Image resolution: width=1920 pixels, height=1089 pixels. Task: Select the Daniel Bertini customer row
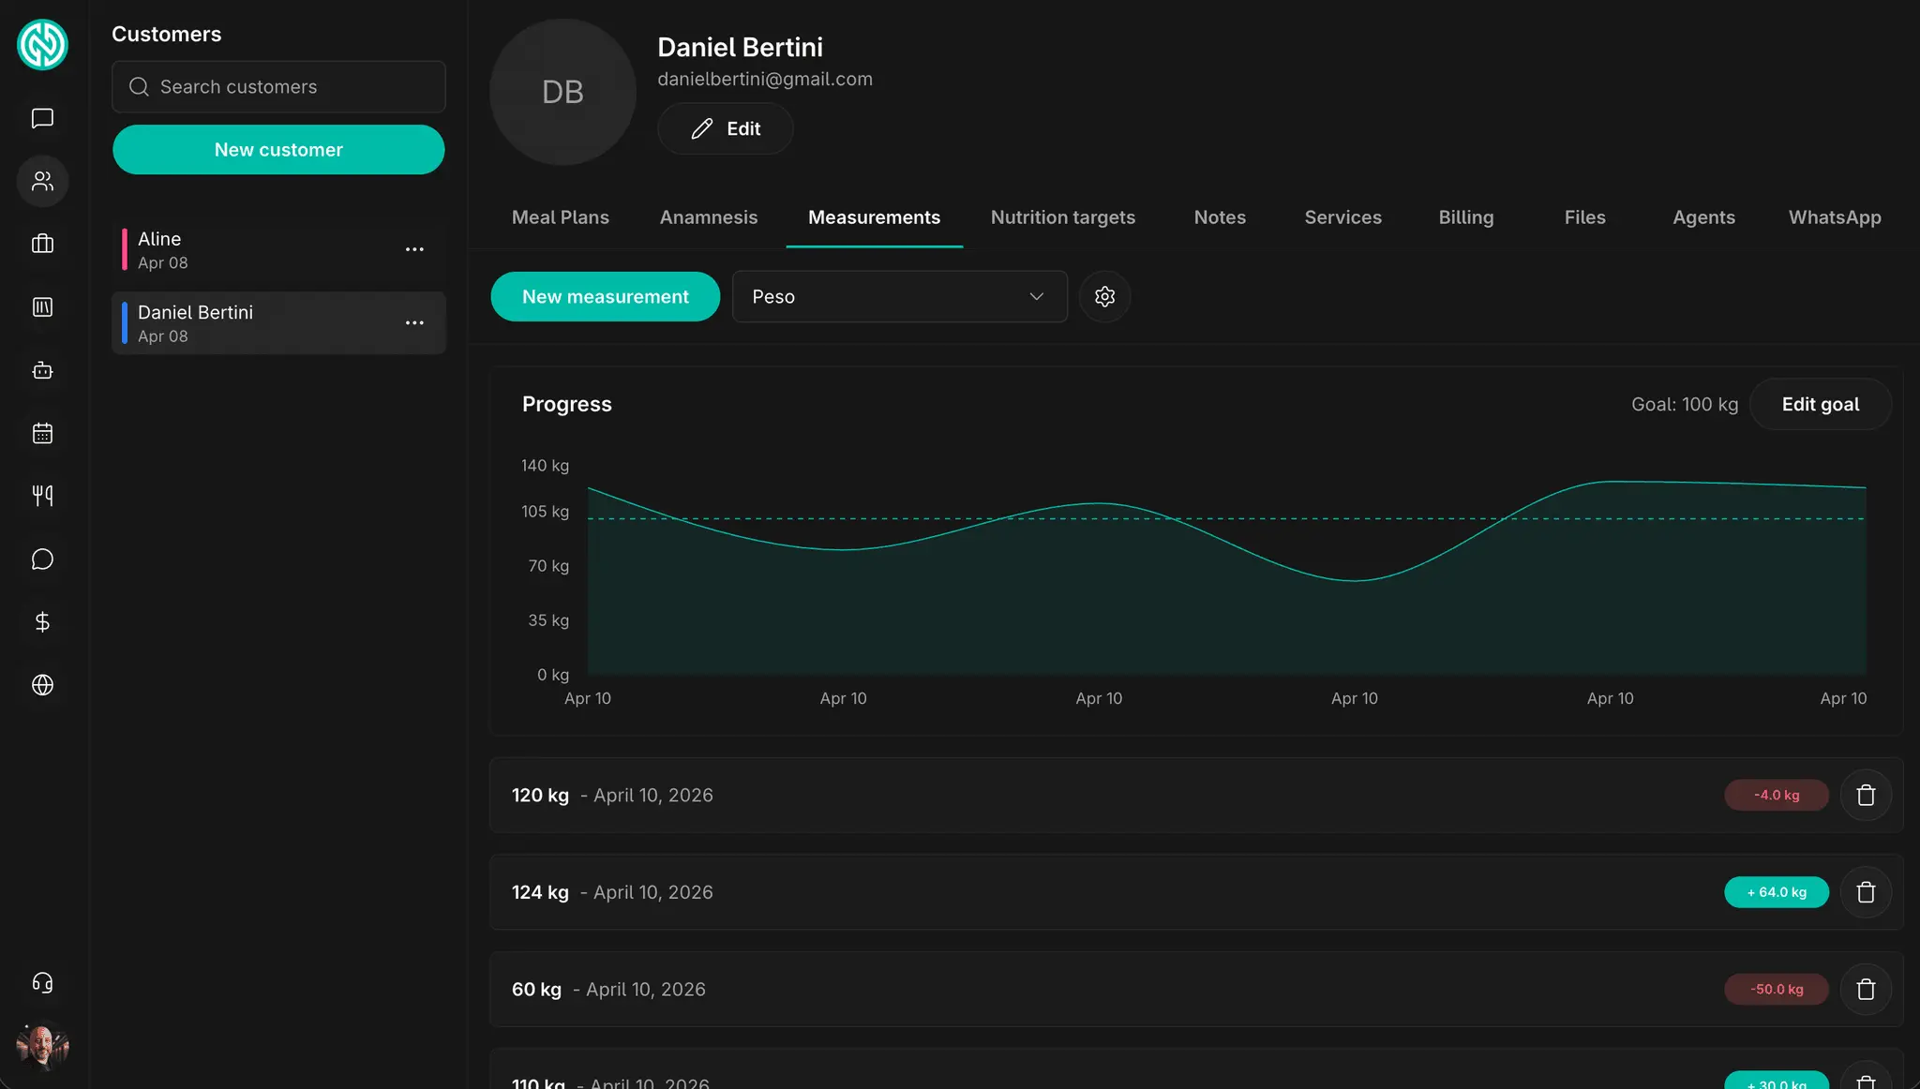click(x=278, y=322)
